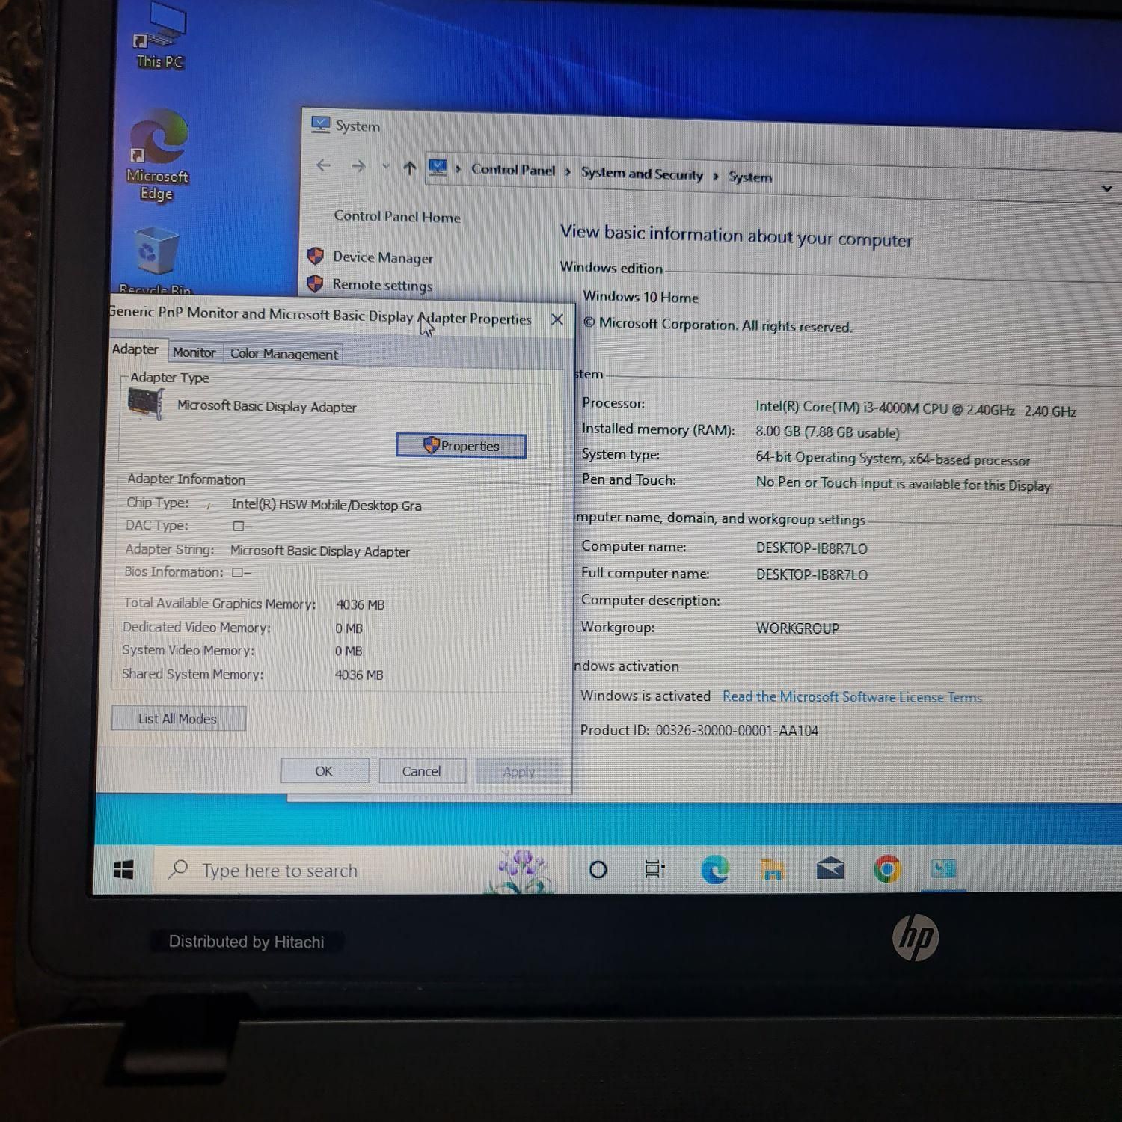Switch to the Color Management tab
The width and height of the screenshot is (1122, 1122).
[283, 354]
